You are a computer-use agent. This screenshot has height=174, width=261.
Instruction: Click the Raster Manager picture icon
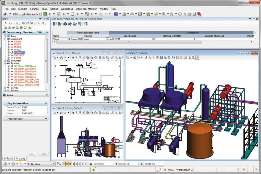tap(140, 14)
